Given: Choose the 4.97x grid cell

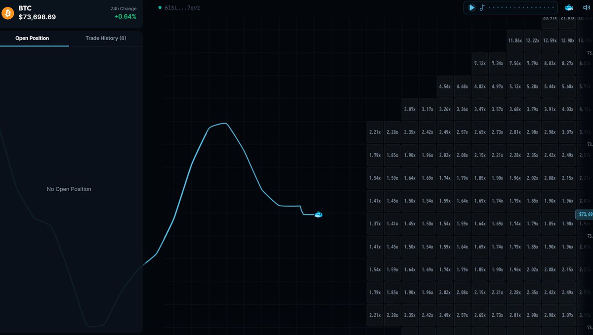Looking at the screenshot, I should tap(498, 86).
